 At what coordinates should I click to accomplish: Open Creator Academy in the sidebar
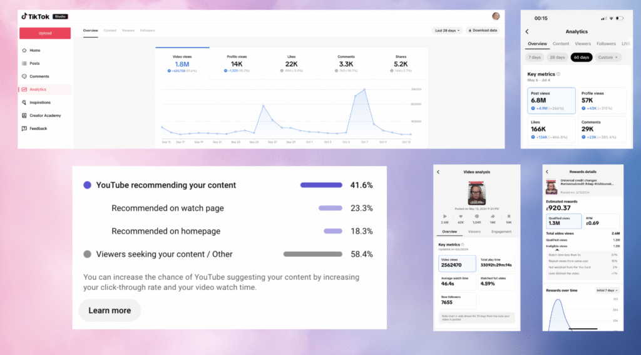(x=45, y=116)
